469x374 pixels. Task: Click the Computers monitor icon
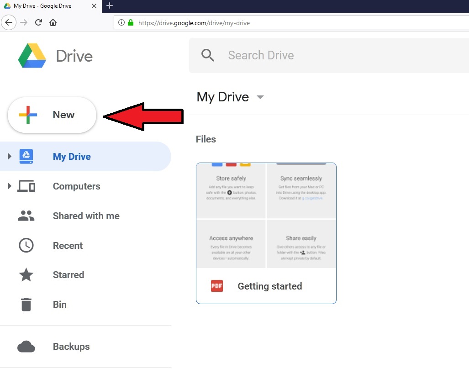[x=26, y=186]
